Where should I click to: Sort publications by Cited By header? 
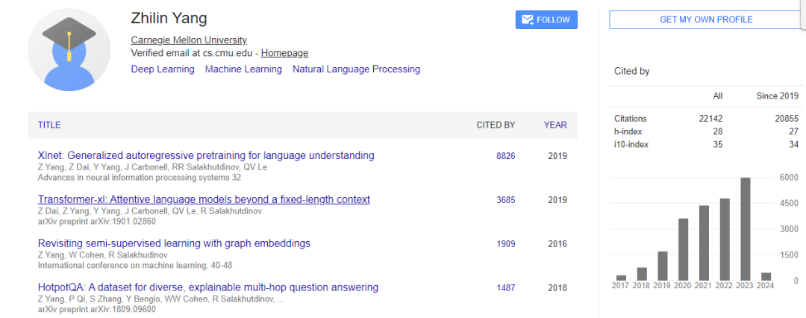[496, 125]
